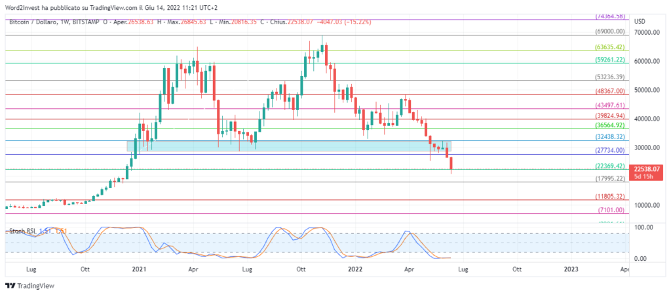Screen dimensions: 671x295
Task: Click the light blue support zone rectangle
Action: click(288, 146)
